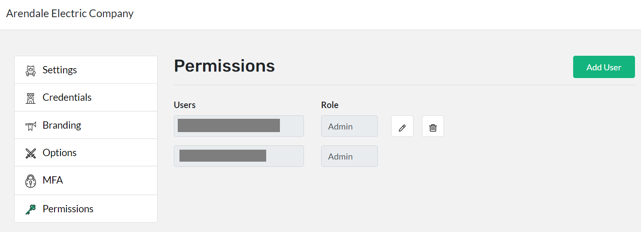
Task: Click the second user's name field
Action: click(239, 156)
